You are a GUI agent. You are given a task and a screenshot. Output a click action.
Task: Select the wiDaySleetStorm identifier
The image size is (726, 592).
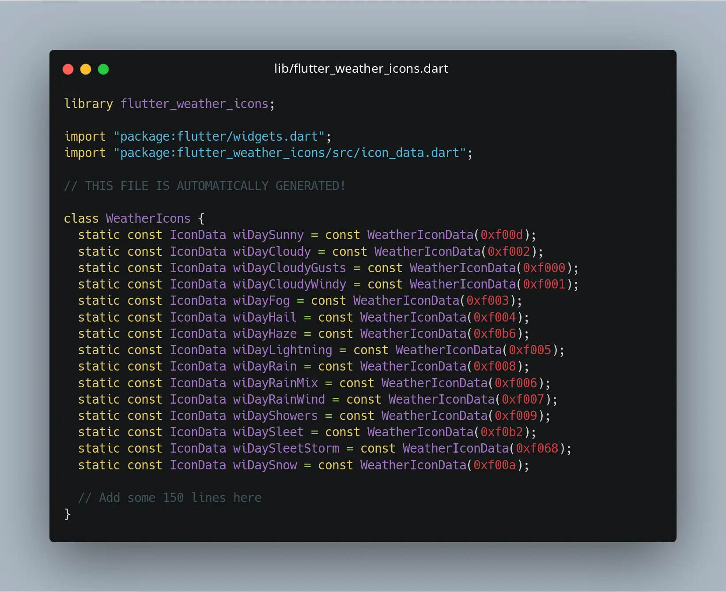click(286, 448)
